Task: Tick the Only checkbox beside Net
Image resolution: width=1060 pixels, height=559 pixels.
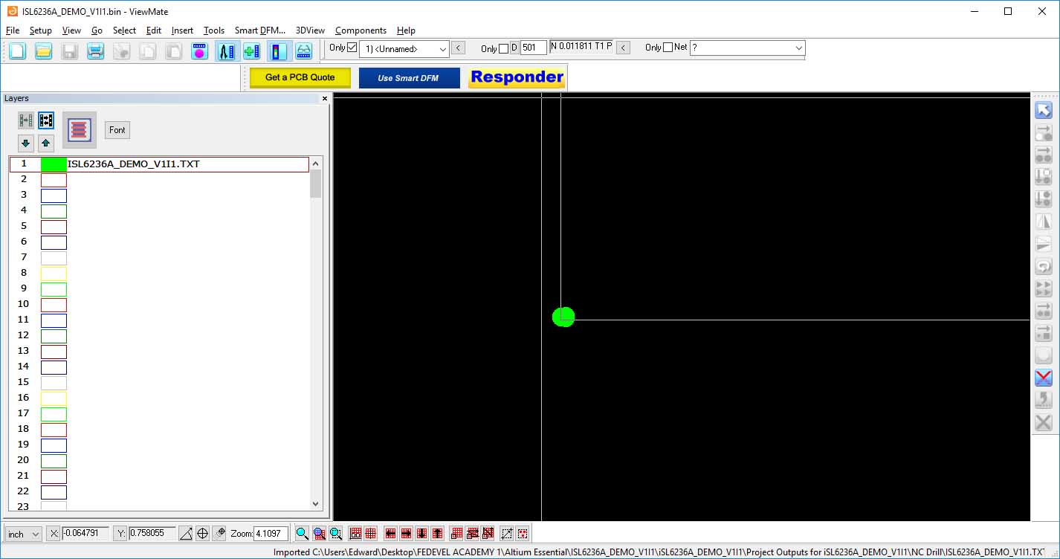Action: point(668,48)
